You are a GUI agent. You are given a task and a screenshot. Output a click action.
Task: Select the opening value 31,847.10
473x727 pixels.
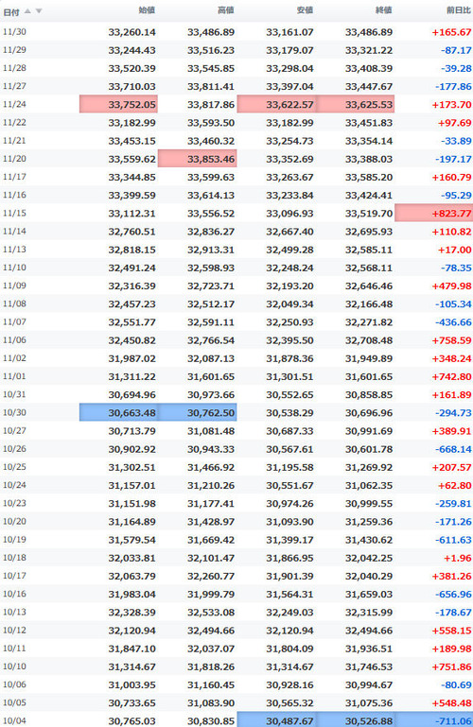132,649
